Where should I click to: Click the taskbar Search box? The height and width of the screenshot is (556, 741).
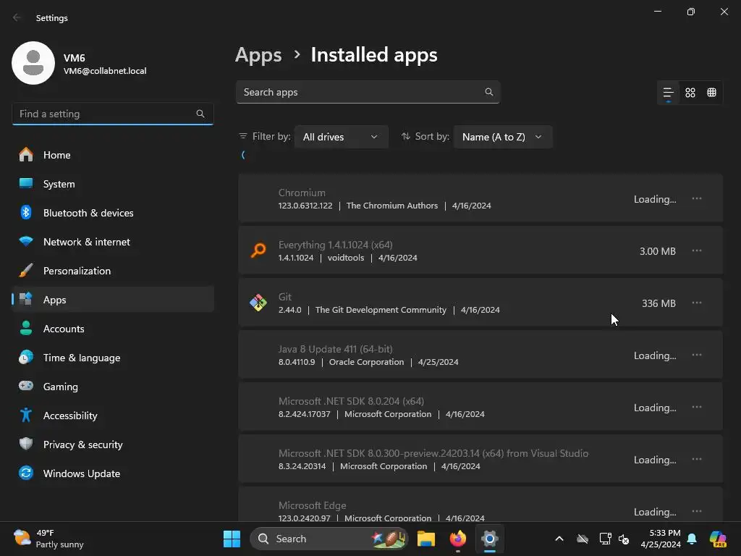(x=329, y=539)
